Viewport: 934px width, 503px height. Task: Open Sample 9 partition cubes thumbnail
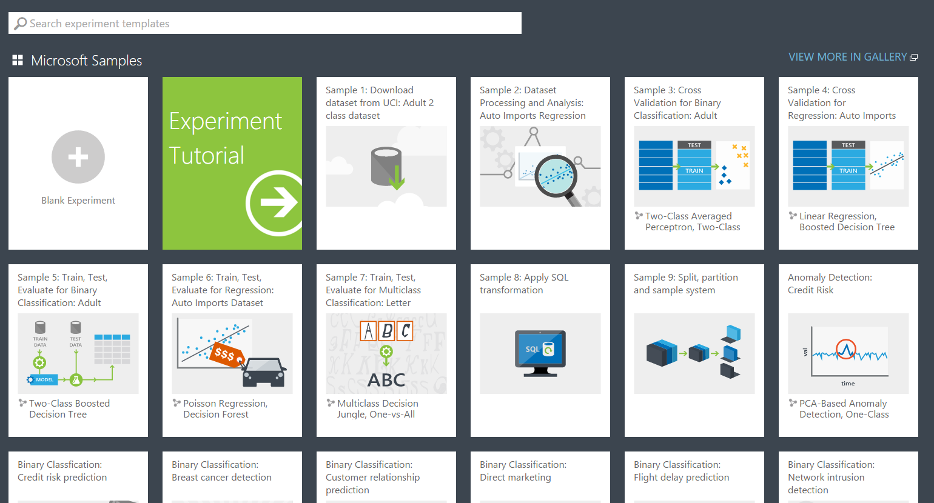click(x=694, y=354)
